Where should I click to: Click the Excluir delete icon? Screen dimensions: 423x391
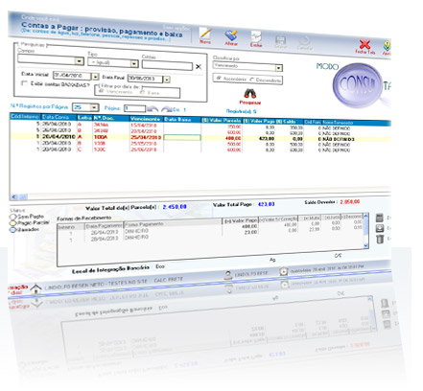pos(256,37)
